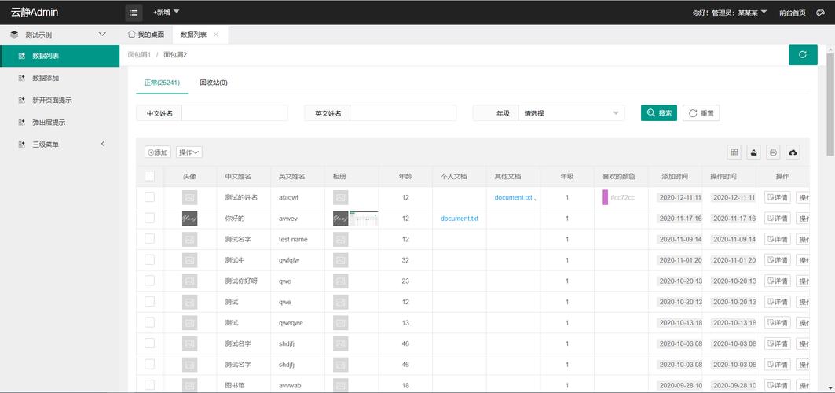835x393 pixels.
Task: Click the green 搜索 button
Action: 658,113
